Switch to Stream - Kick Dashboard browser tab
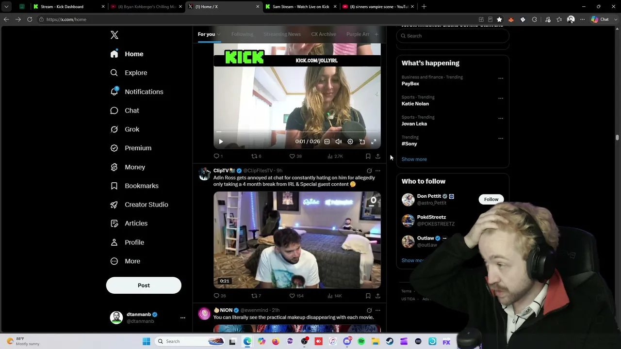Screen dimensions: 621x349 click(x=69, y=7)
